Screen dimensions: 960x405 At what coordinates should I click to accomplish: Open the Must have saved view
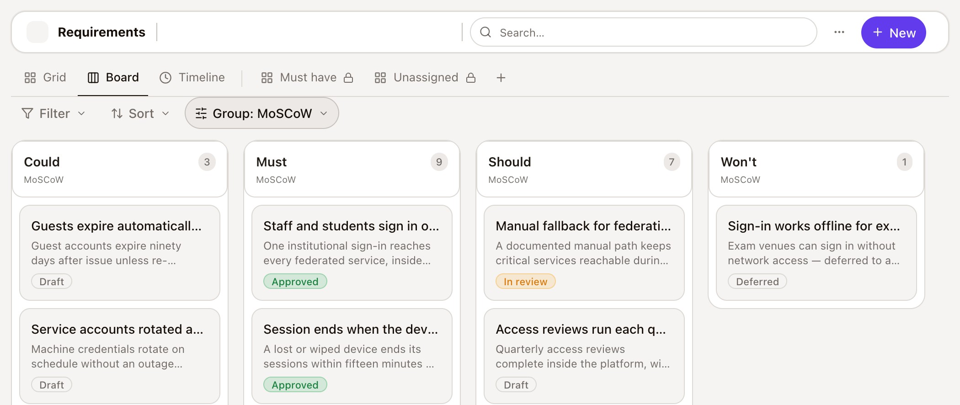tap(307, 78)
